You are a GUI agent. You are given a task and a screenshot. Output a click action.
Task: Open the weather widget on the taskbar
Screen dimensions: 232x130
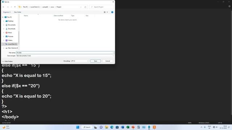(x=6, y=127)
